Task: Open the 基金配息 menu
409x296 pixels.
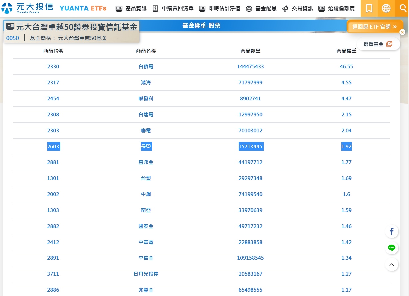Action: click(x=261, y=9)
